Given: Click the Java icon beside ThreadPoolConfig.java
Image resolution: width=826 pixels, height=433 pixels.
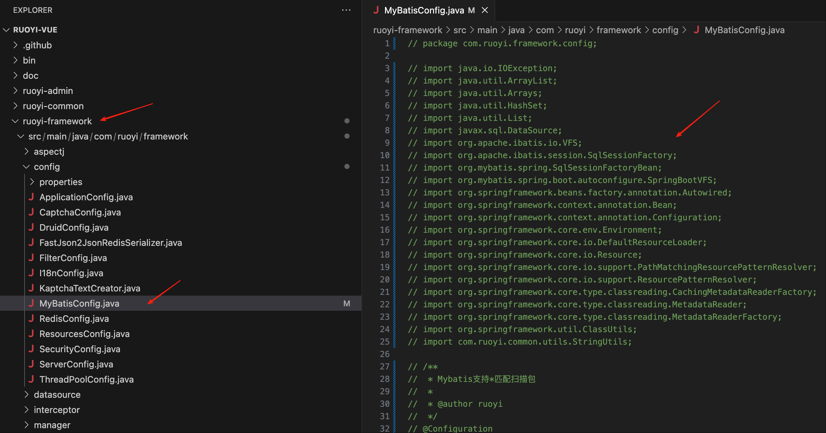Looking at the screenshot, I should [31, 379].
